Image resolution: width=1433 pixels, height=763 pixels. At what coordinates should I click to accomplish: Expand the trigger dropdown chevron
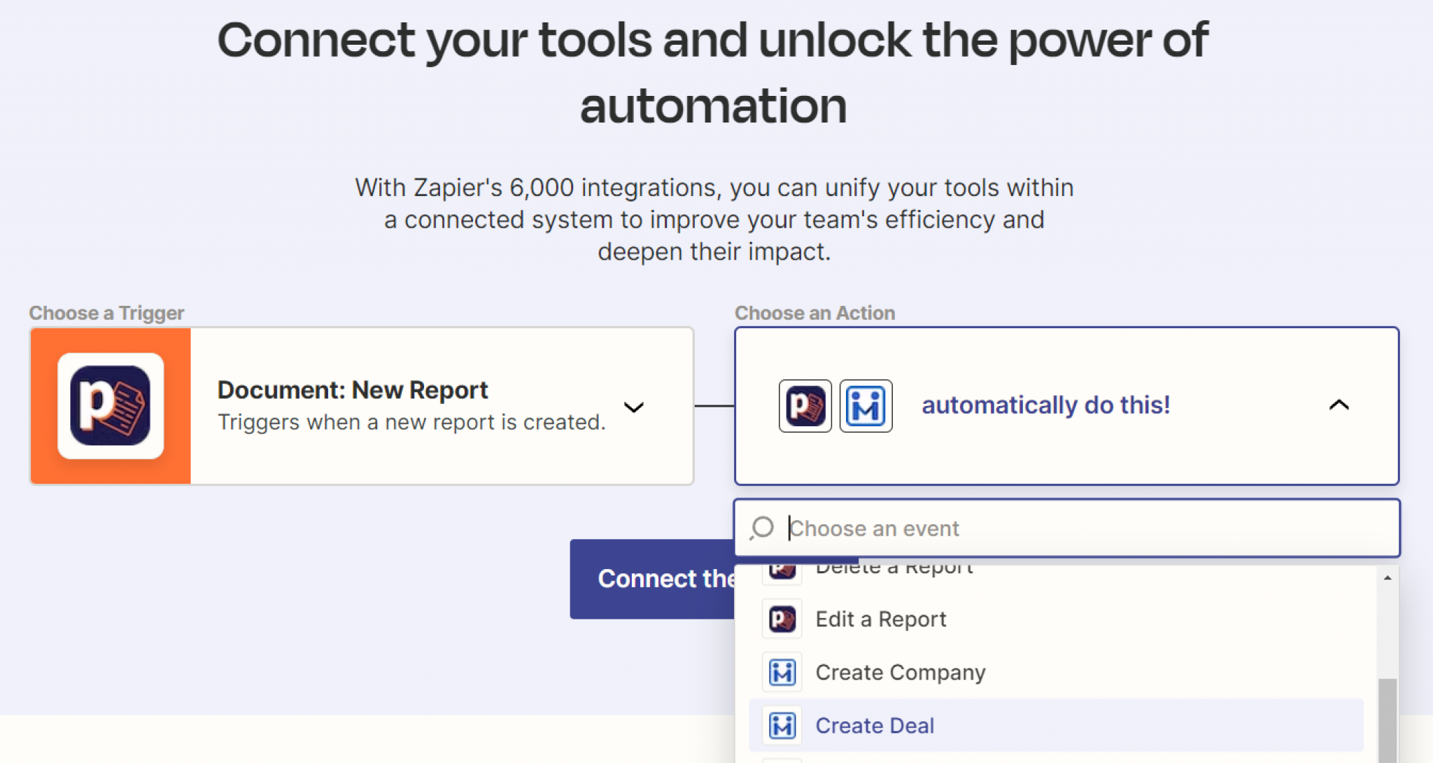click(x=634, y=407)
